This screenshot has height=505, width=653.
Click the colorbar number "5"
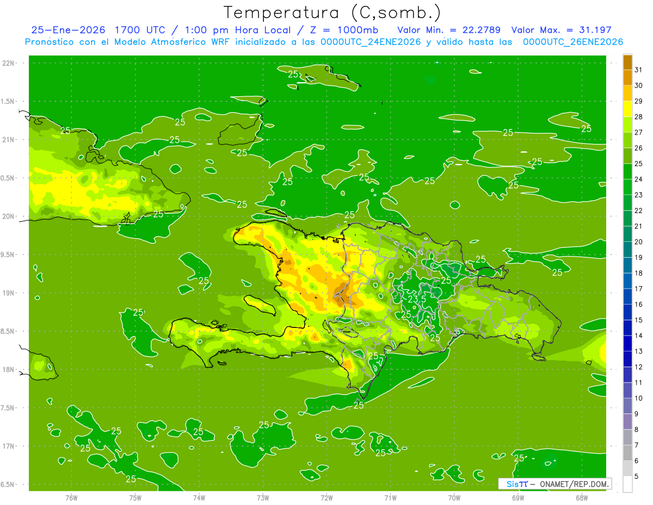637,476
